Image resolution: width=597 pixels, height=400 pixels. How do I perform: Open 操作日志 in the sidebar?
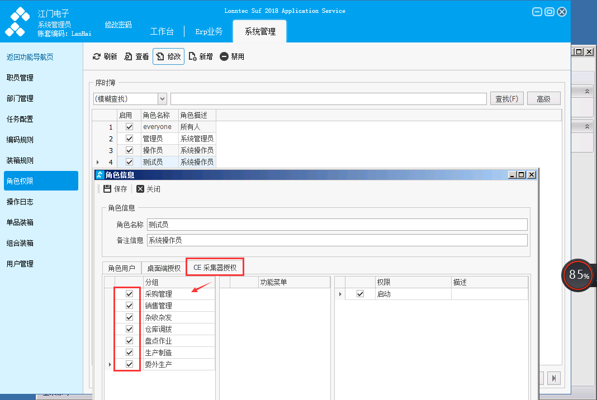(20, 202)
